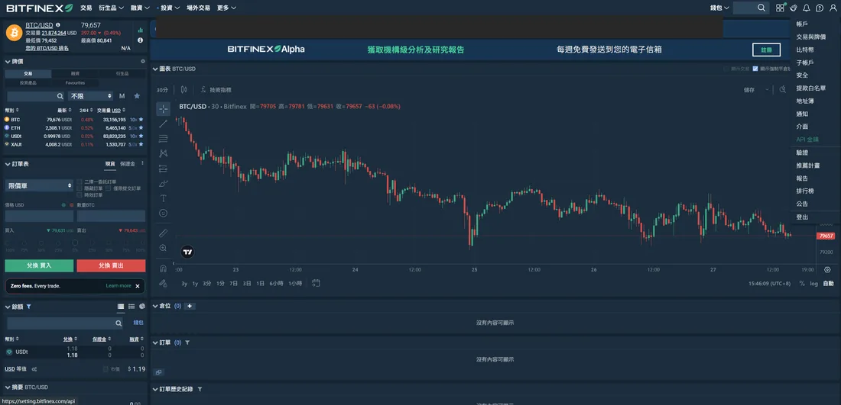Viewport: 841px width, 405px height.
Task: Tick the 僅限提交訂單 checkbox
Action: (109, 188)
